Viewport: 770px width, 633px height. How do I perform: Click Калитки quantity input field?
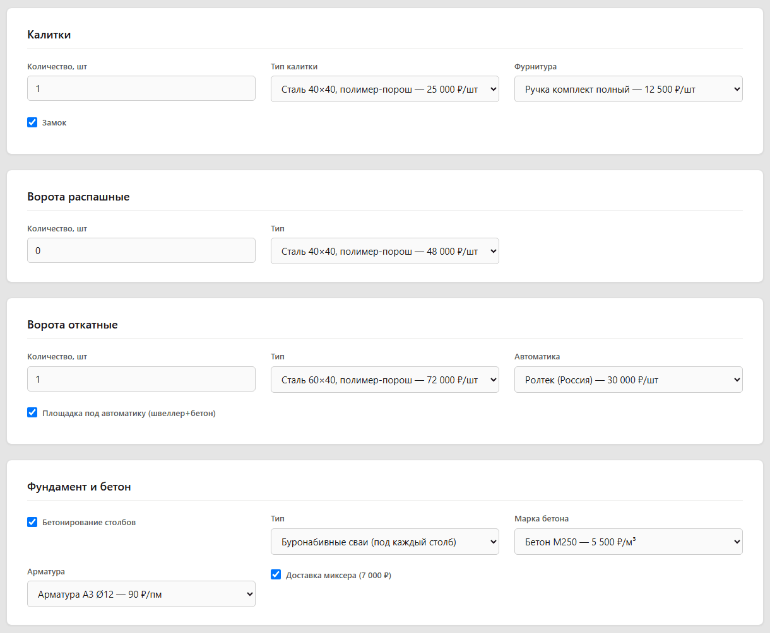tap(141, 89)
